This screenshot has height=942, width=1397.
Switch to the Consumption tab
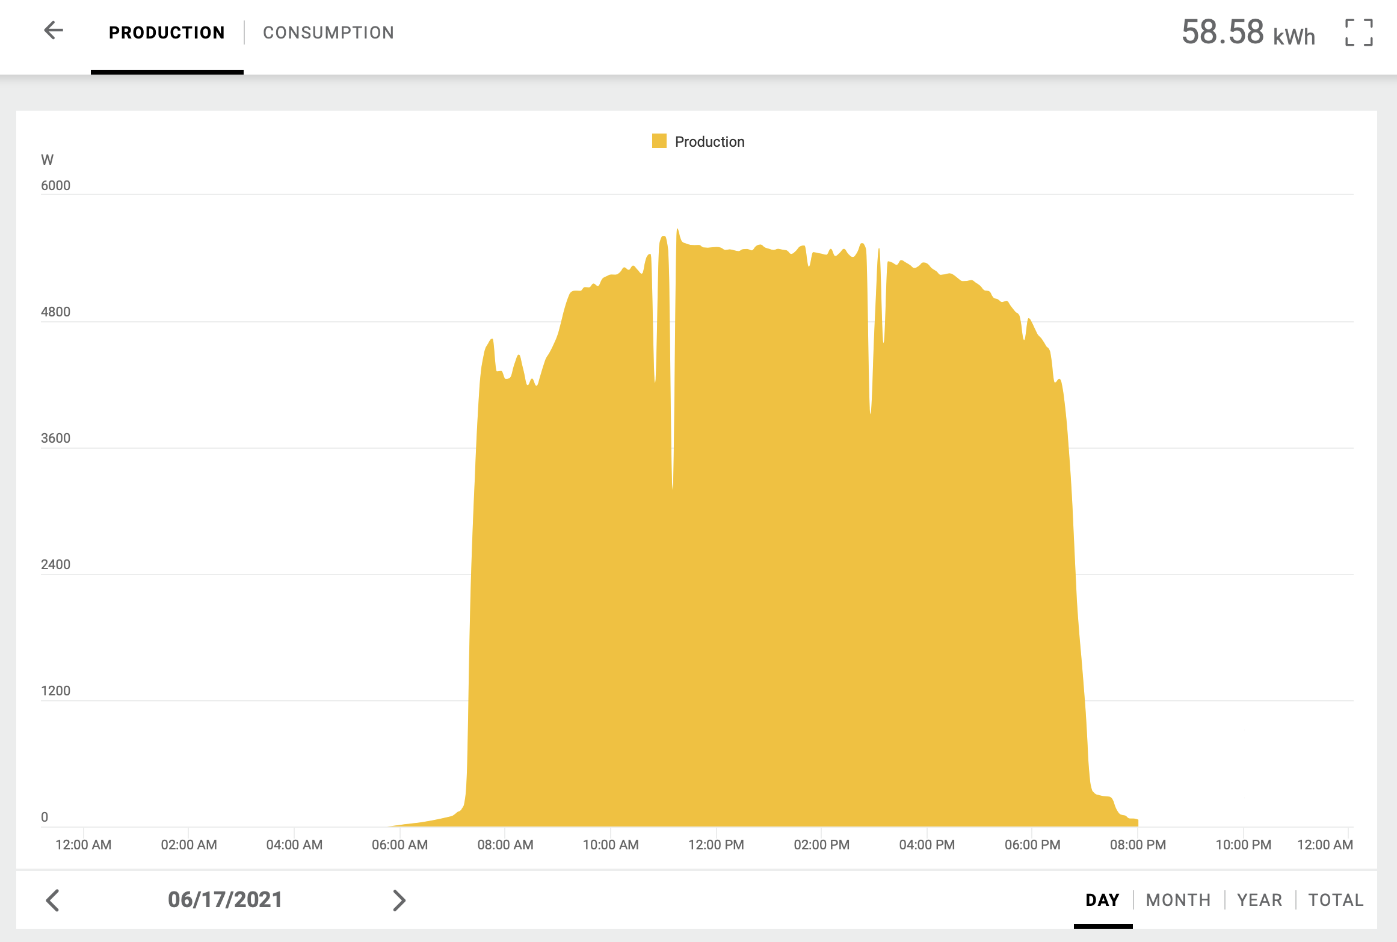click(x=328, y=32)
